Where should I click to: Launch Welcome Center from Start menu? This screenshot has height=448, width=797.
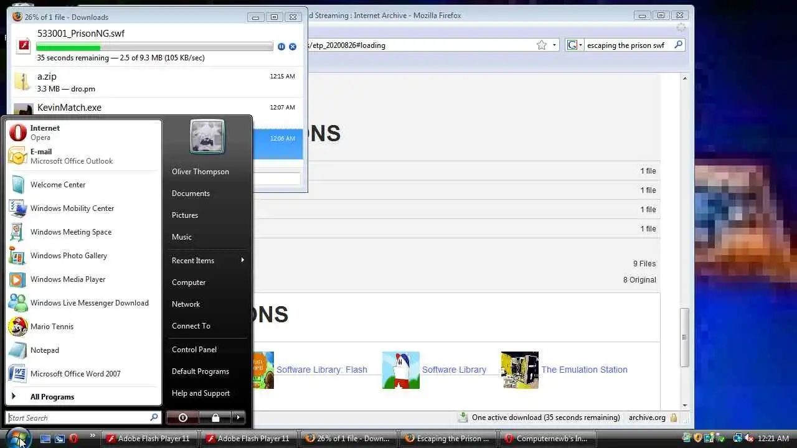click(83, 185)
